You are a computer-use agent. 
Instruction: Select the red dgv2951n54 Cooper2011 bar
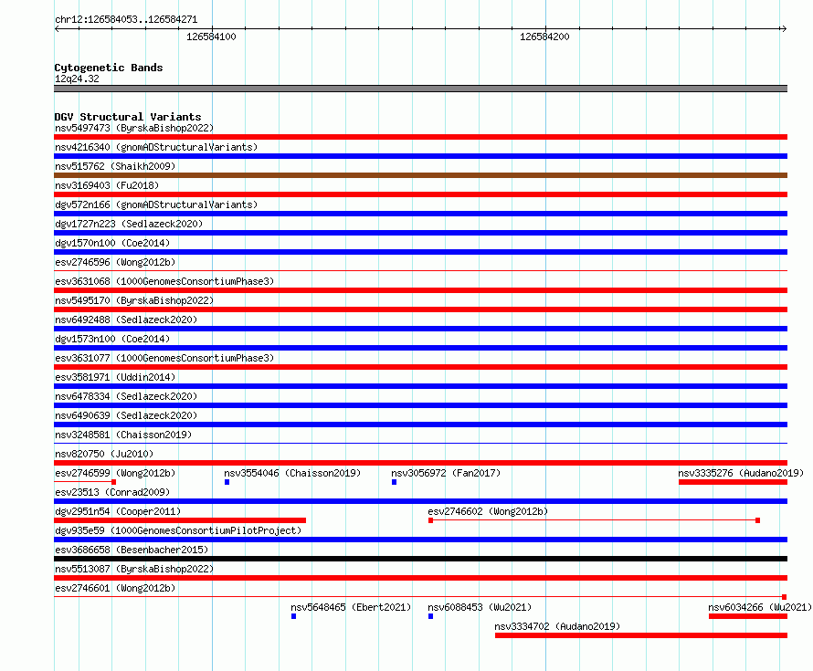pyautogui.click(x=180, y=520)
